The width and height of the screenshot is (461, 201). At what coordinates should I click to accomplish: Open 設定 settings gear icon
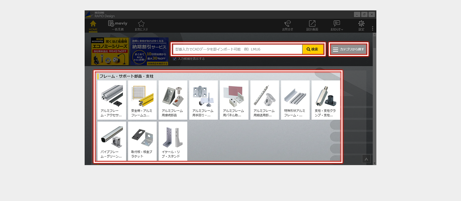click(361, 25)
